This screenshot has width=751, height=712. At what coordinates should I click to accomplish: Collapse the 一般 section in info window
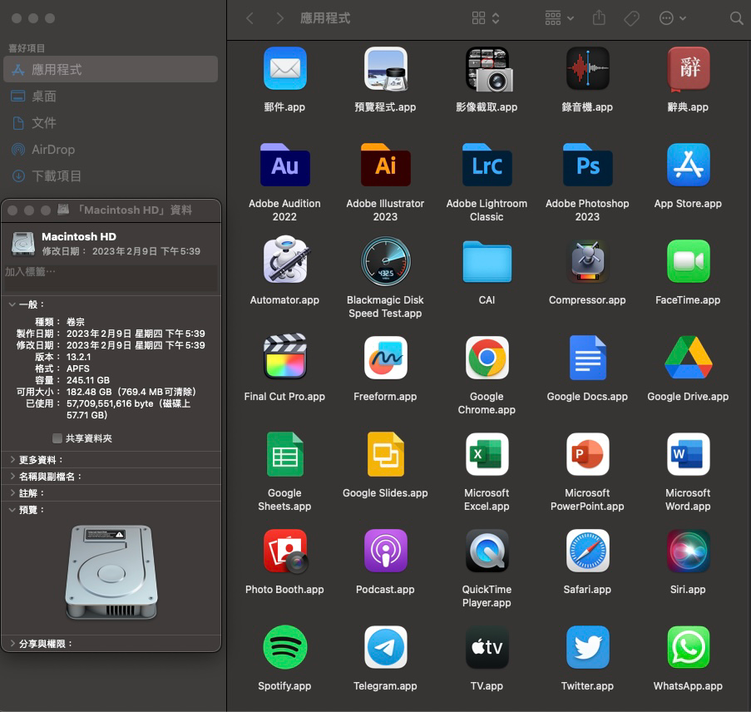(x=12, y=304)
